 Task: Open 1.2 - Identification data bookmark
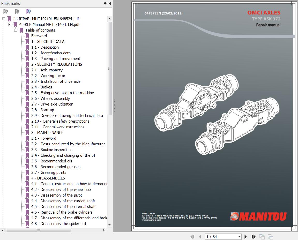(x=51, y=53)
